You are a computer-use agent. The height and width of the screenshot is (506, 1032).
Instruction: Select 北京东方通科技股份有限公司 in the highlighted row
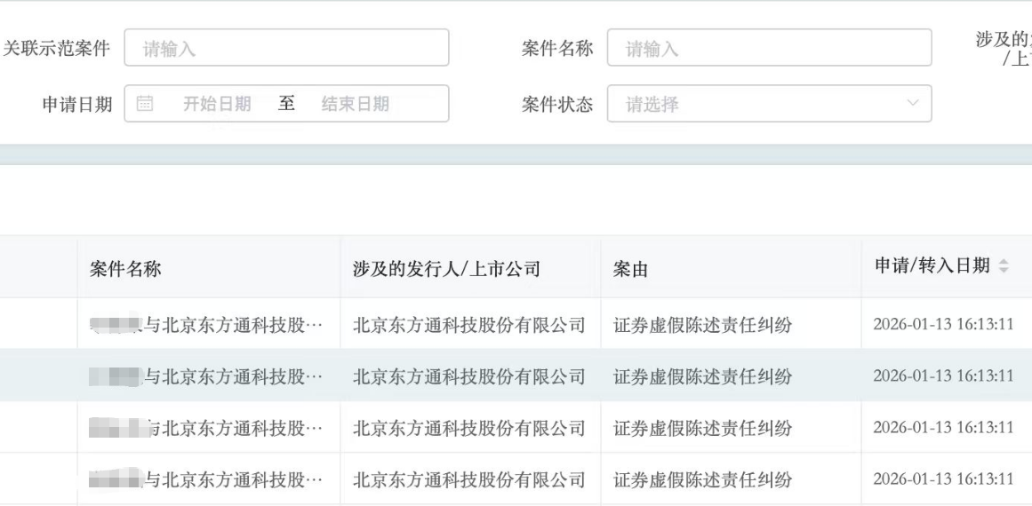click(468, 376)
